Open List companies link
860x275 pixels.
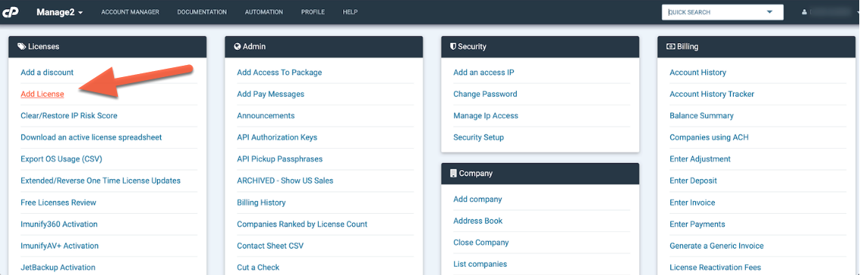(481, 264)
